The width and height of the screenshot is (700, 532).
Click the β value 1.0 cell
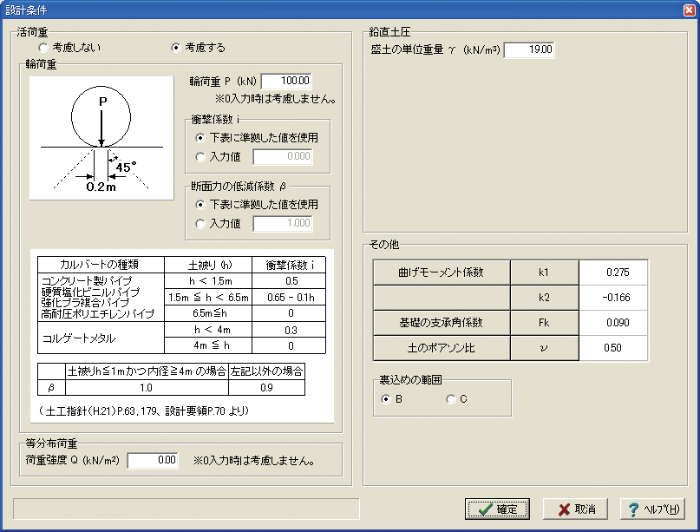pos(147,387)
